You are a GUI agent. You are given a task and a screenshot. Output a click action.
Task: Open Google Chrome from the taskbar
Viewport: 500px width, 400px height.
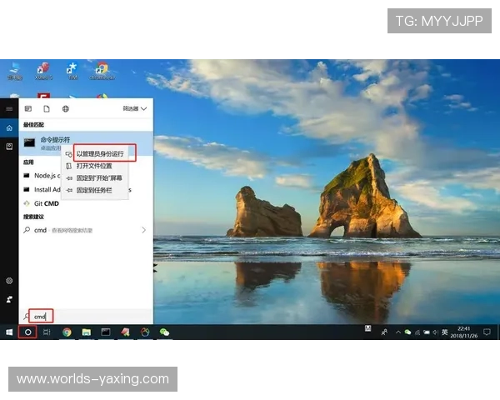coord(67,332)
